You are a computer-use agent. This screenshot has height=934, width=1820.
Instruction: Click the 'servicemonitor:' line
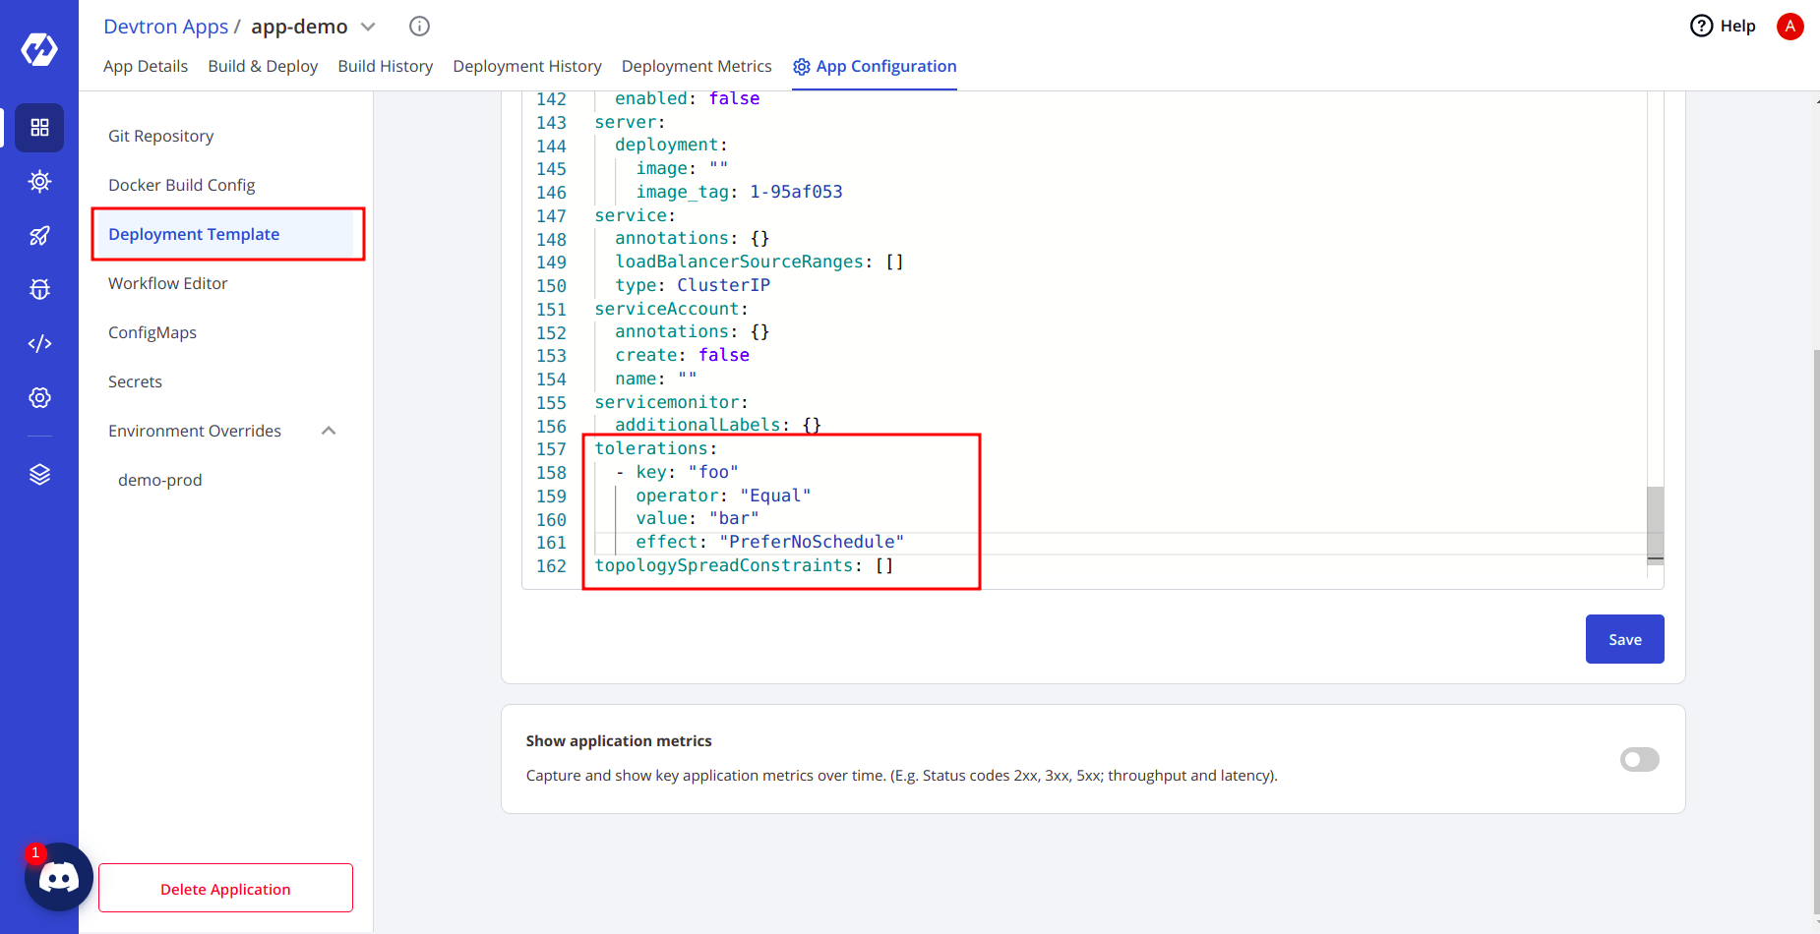(x=671, y=402)
